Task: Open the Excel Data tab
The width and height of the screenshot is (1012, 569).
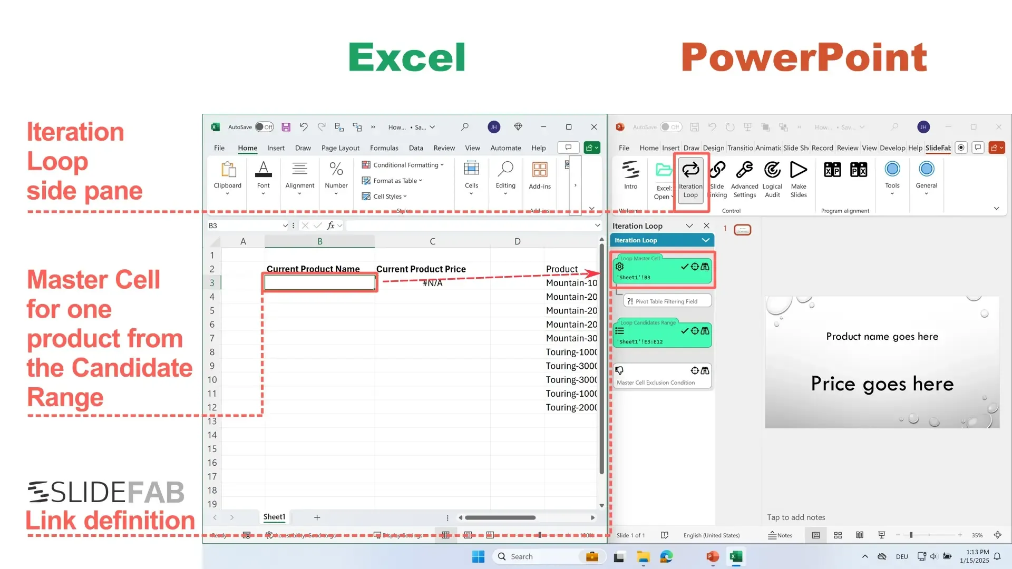Action: [416, 148]
